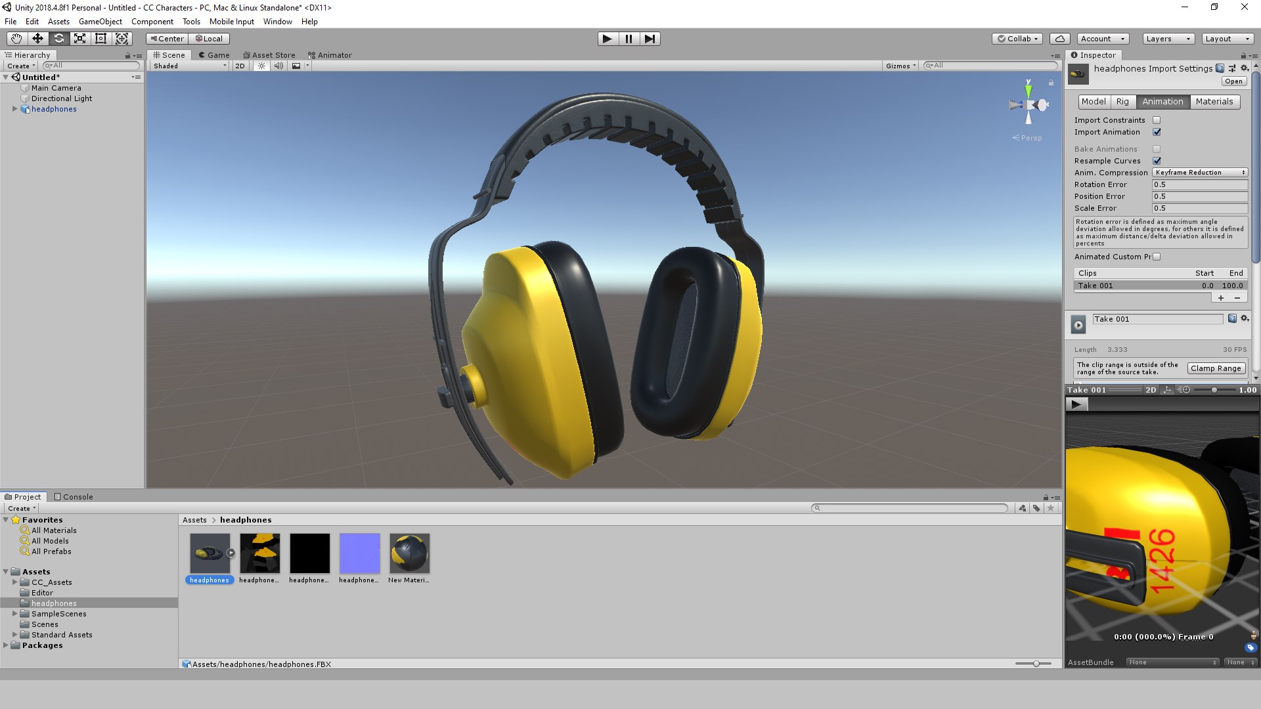Screen dimensions: 1261x709
Task: Open the cloud services icon
Action: click(x=1059, y=39)
